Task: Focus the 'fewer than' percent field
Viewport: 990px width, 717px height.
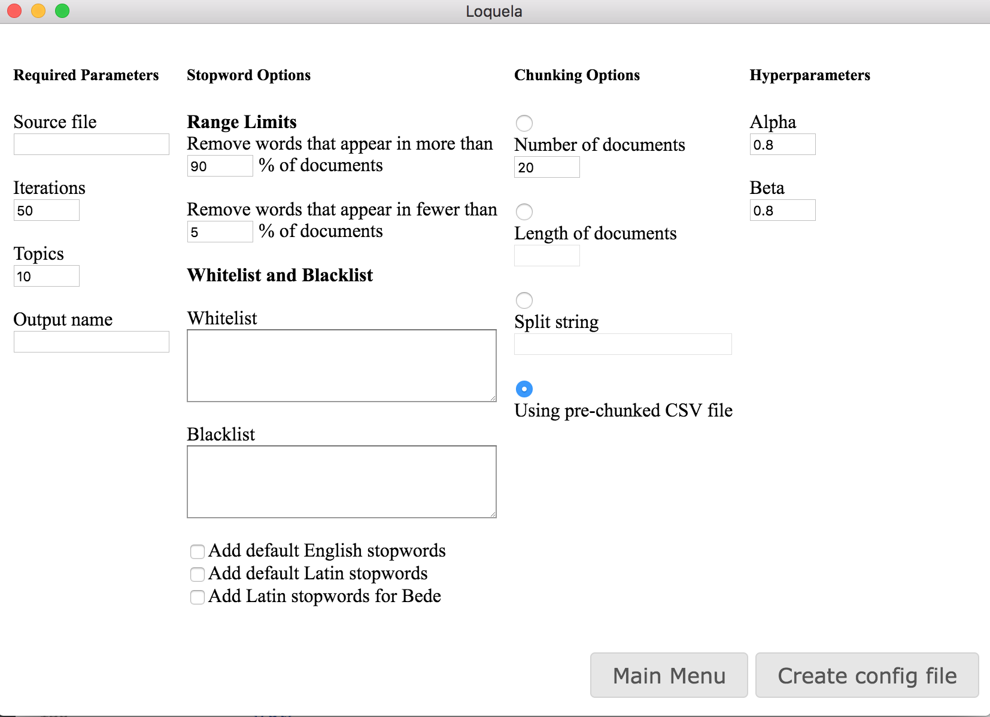Action: [220, 232]
